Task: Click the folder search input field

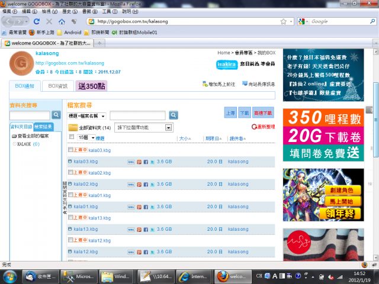Action: coord(30,115)
